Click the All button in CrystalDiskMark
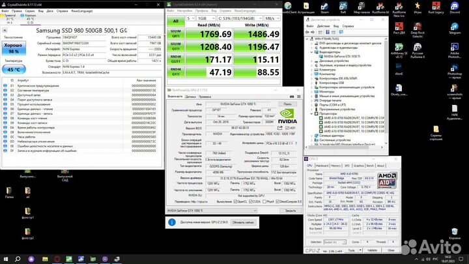Image resolution: width=469 pixels, height=264 pixels. 176,21
